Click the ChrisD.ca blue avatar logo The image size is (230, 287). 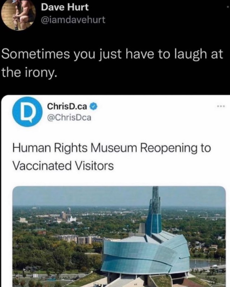pos(27,112)
